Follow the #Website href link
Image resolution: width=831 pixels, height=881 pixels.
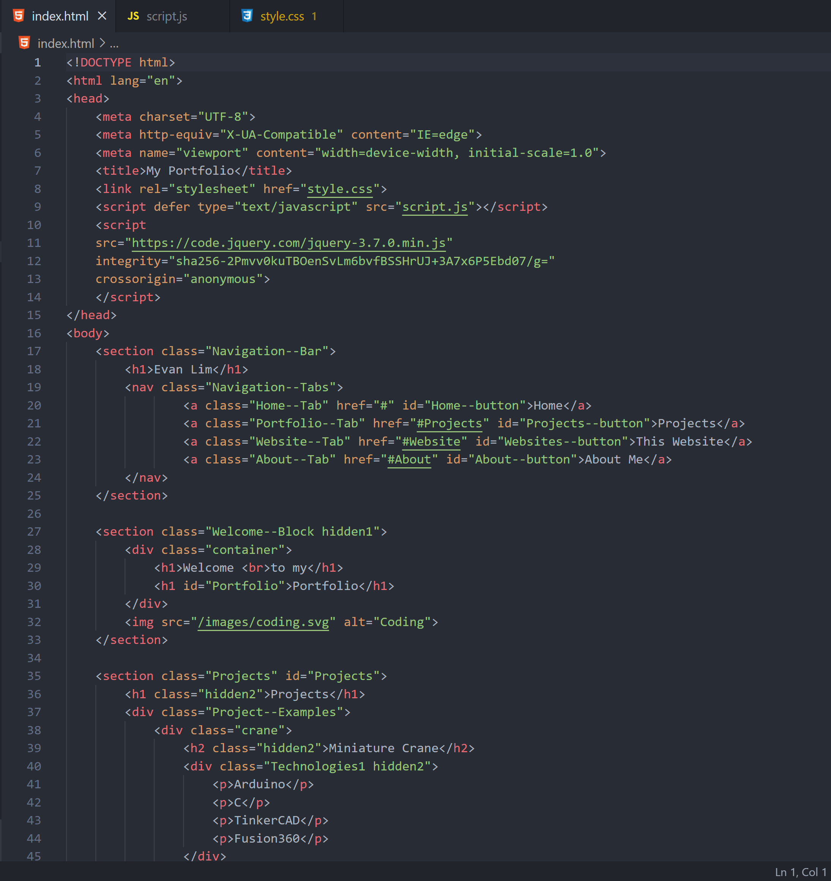tap(431, 441)
